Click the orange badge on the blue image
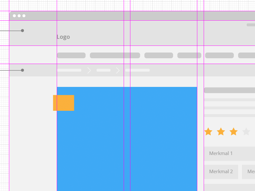This screenshot has height=191, width=255. (63, 103)
